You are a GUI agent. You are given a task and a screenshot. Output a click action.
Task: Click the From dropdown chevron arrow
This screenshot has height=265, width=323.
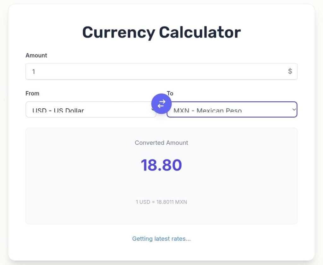[153, 110]
